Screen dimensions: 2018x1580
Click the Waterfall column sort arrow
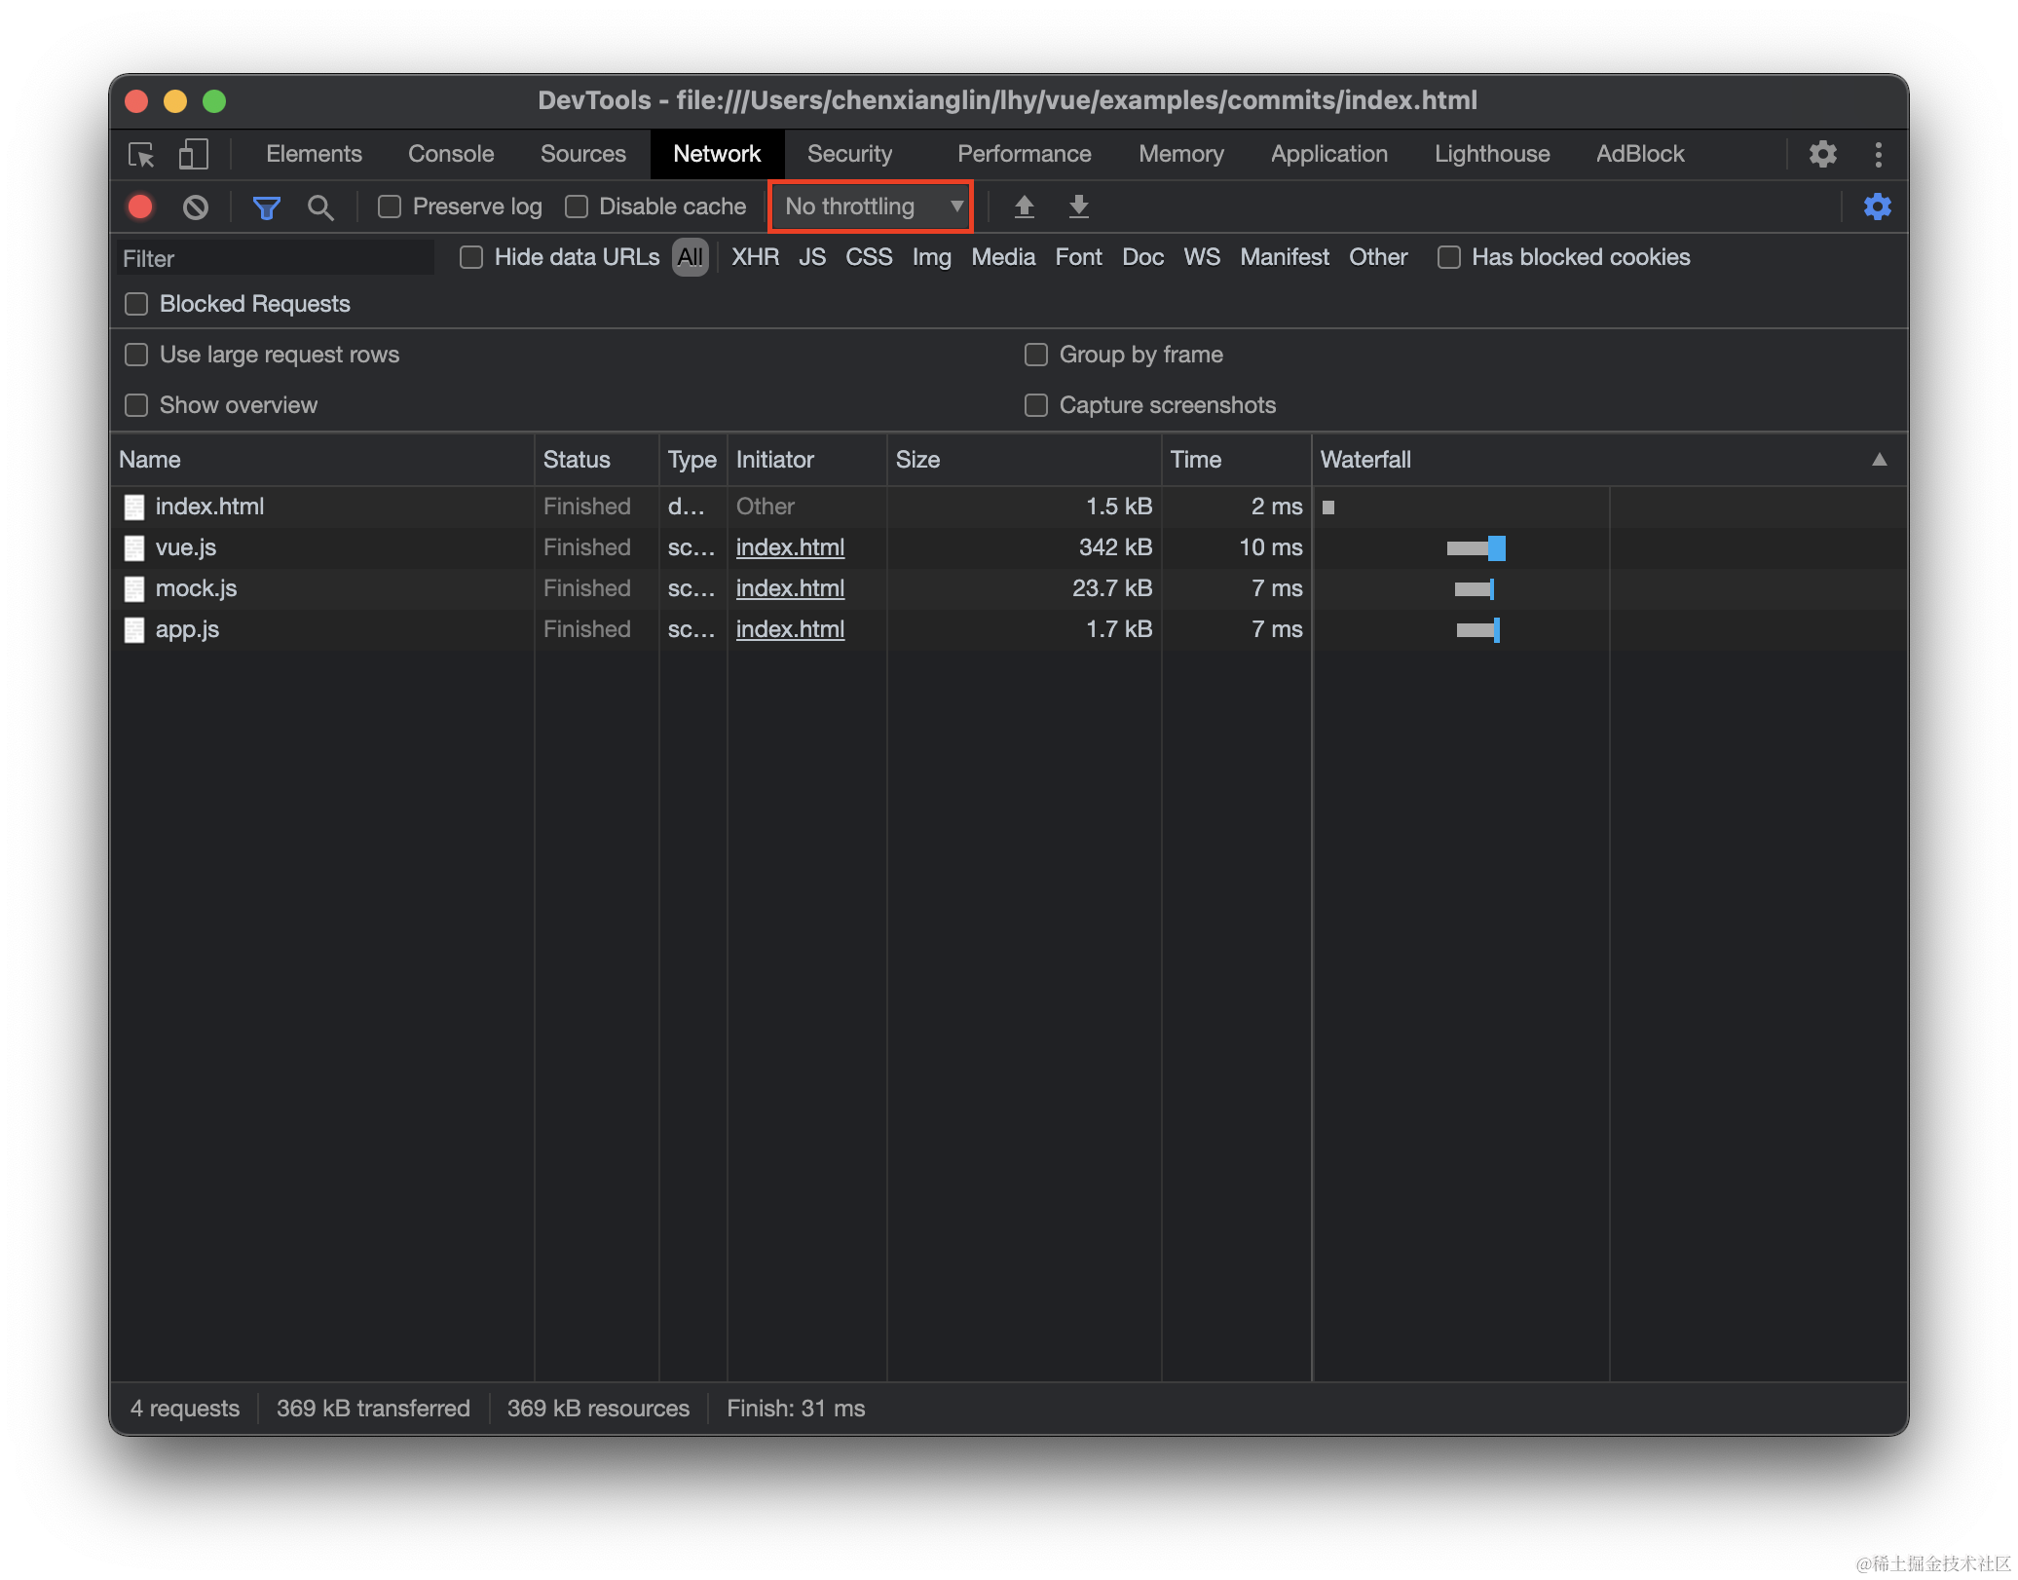[x=1879, y=460]
